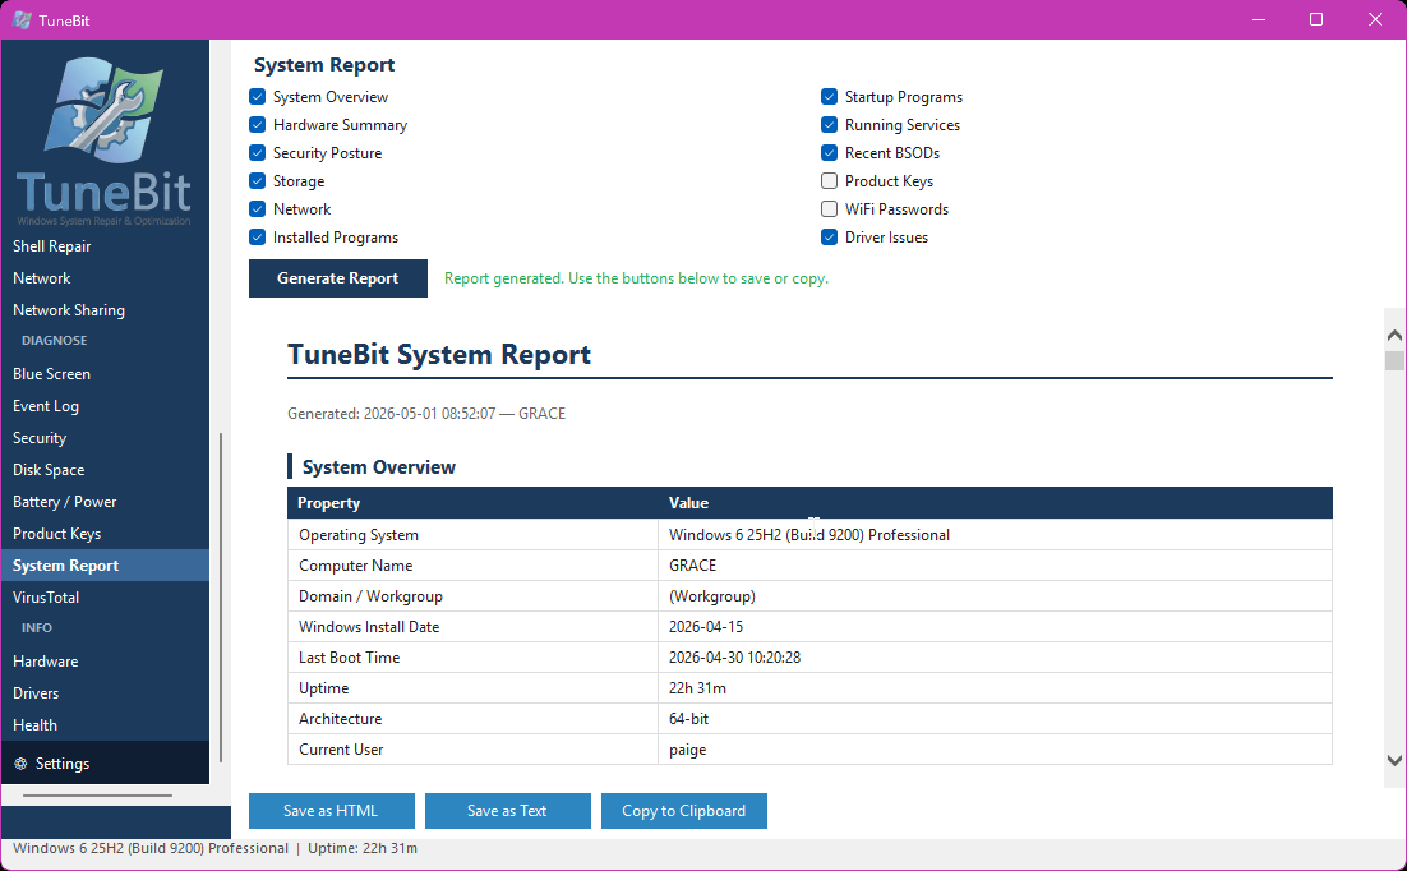The width and height of the screenshot is (1407, 871).
Task: Click the System Overview section heading
Action: [379, 467]
